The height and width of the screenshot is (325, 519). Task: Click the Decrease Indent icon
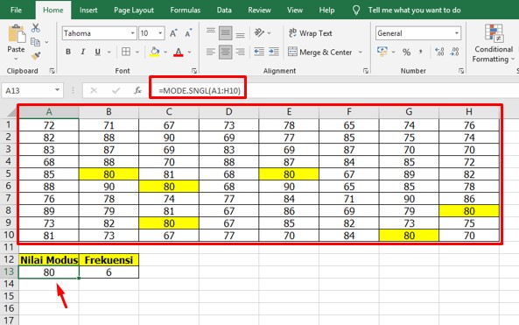coord(259,52)
